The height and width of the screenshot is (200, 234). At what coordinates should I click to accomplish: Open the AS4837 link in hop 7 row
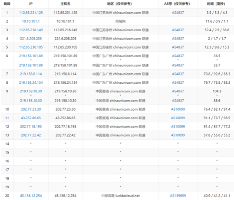(178, 74)
